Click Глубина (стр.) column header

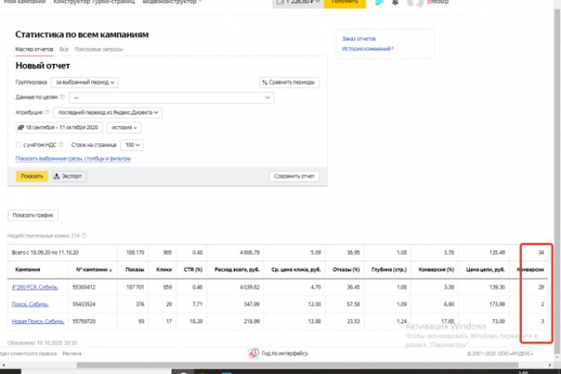[x=390, y=270]
